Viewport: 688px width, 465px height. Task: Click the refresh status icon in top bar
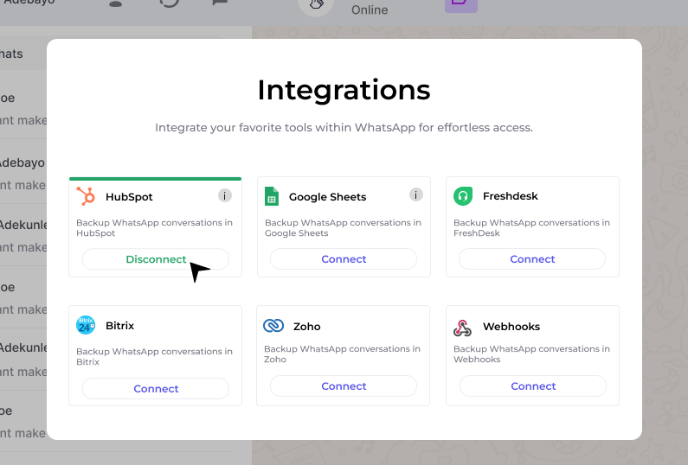coord(169,3)
